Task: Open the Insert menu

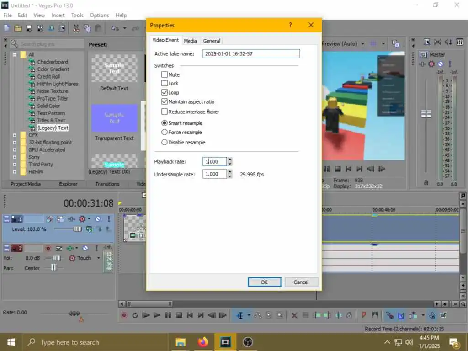Action: click(x=58, y=15)
